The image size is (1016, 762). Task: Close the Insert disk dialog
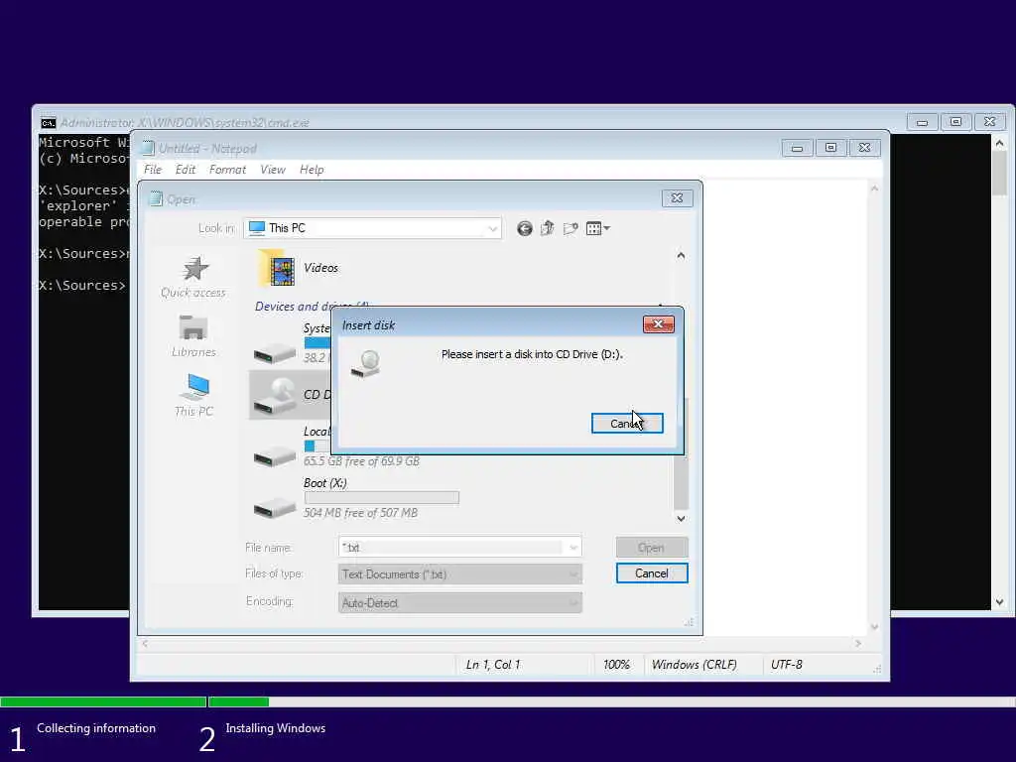[658, 324]
